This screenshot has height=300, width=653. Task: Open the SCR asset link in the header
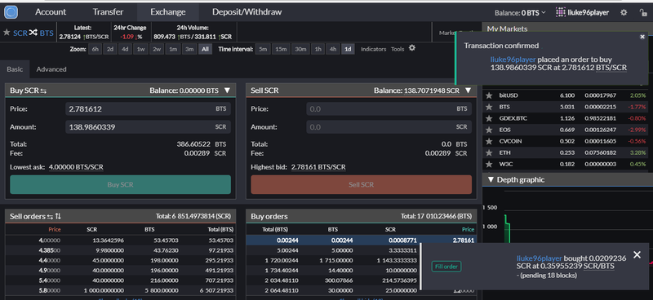pyautogui.click(x=20, y=33)
